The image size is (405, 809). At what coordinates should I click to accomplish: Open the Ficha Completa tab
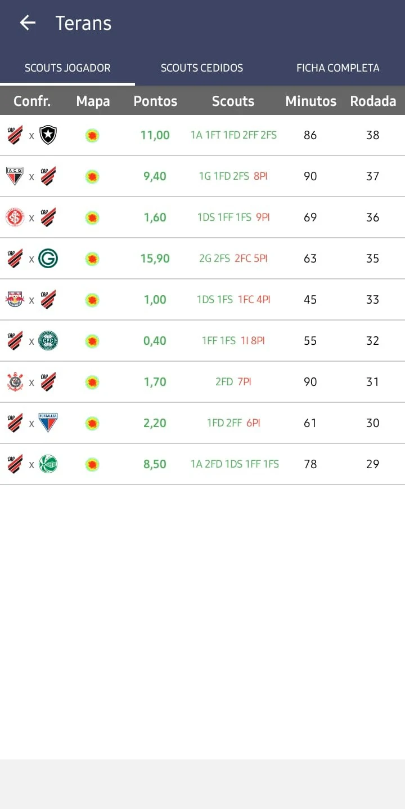(x=337, y=68)
